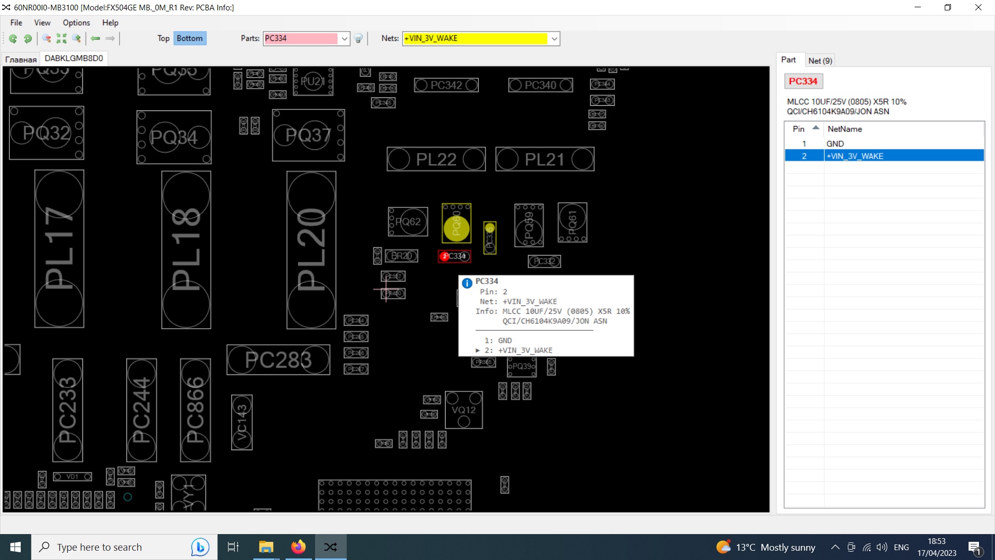Open Firefox from the taskbar
The height and width of the screenshot is (560, 995).
(x=298, y=547)
